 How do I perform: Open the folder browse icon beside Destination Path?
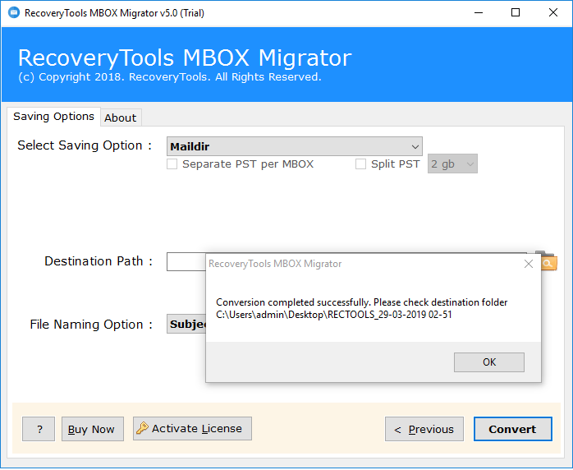pos(549,261)
